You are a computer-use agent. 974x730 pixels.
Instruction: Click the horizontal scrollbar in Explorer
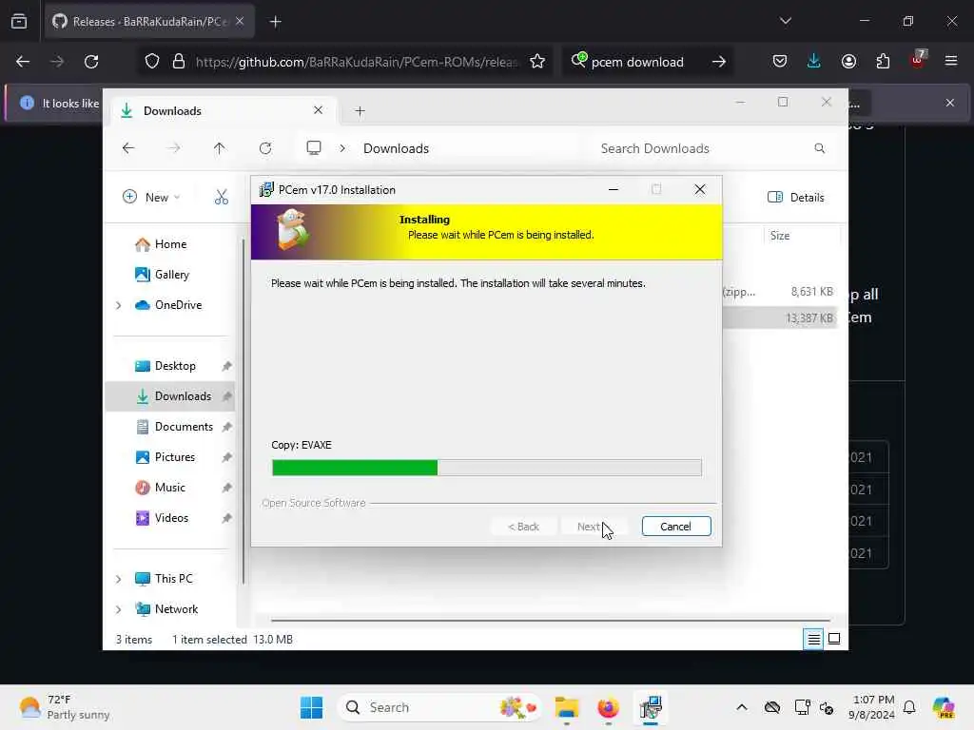[x=551, y=620]
